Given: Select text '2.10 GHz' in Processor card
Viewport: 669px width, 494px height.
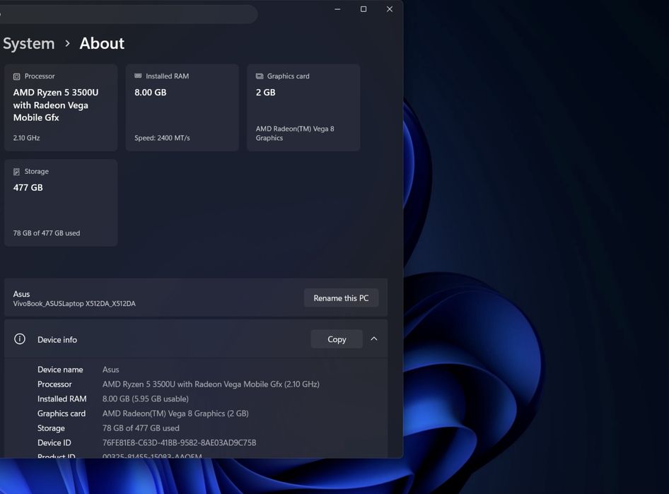Looking at the screenshot, I should (x=26, y=138).
